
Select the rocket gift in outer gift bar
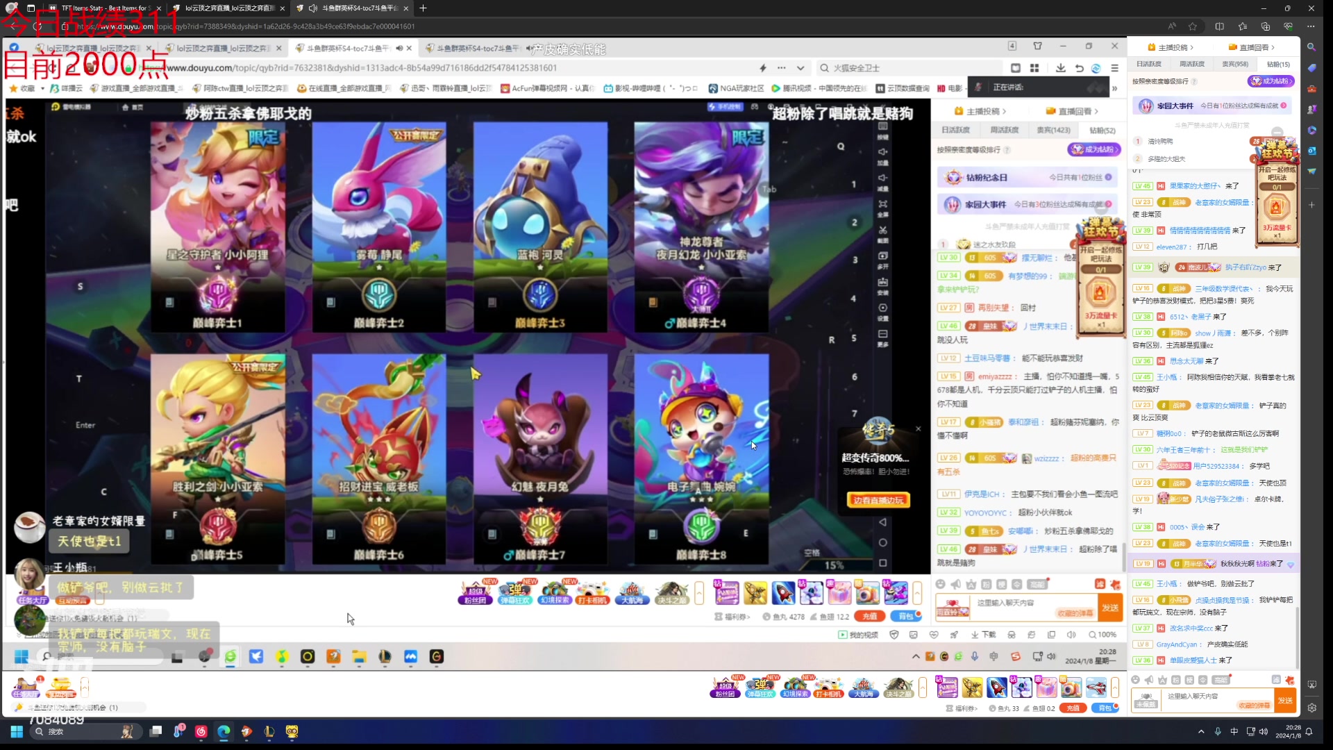(x=996, y=687)
